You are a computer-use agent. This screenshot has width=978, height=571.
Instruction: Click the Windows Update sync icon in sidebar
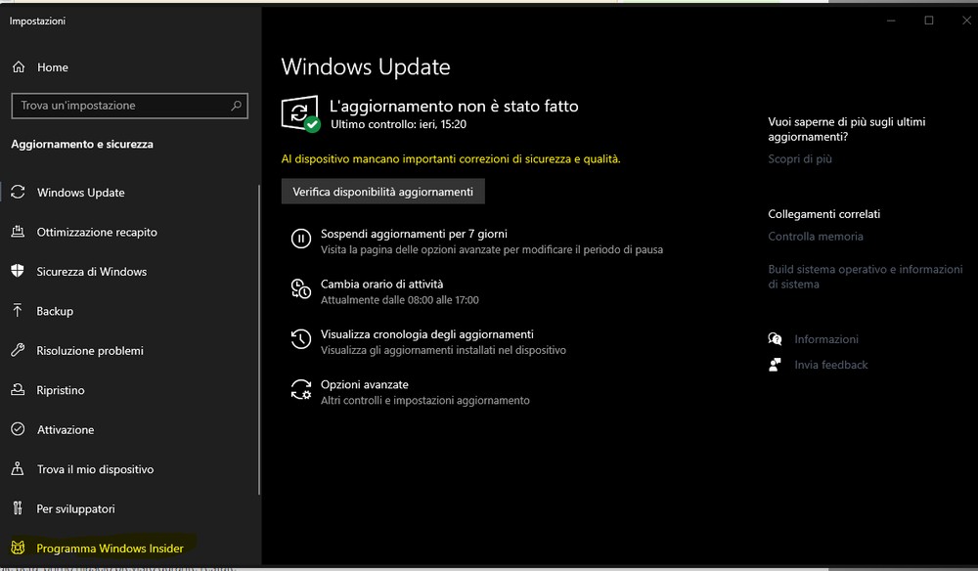(x=18, y=193)
